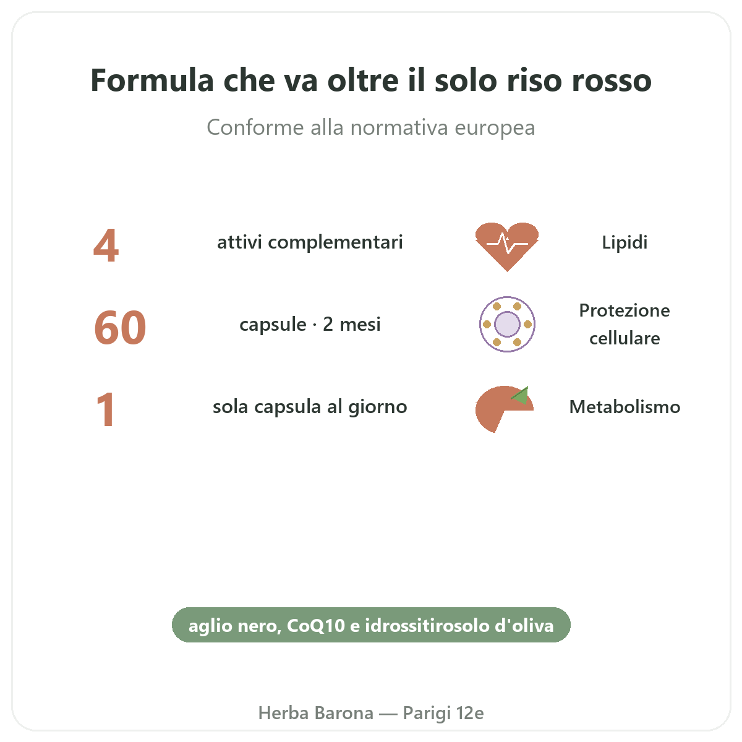Click the metabolism pie chart icon
The image size is (742, 742).
click(x=505, y=409)
